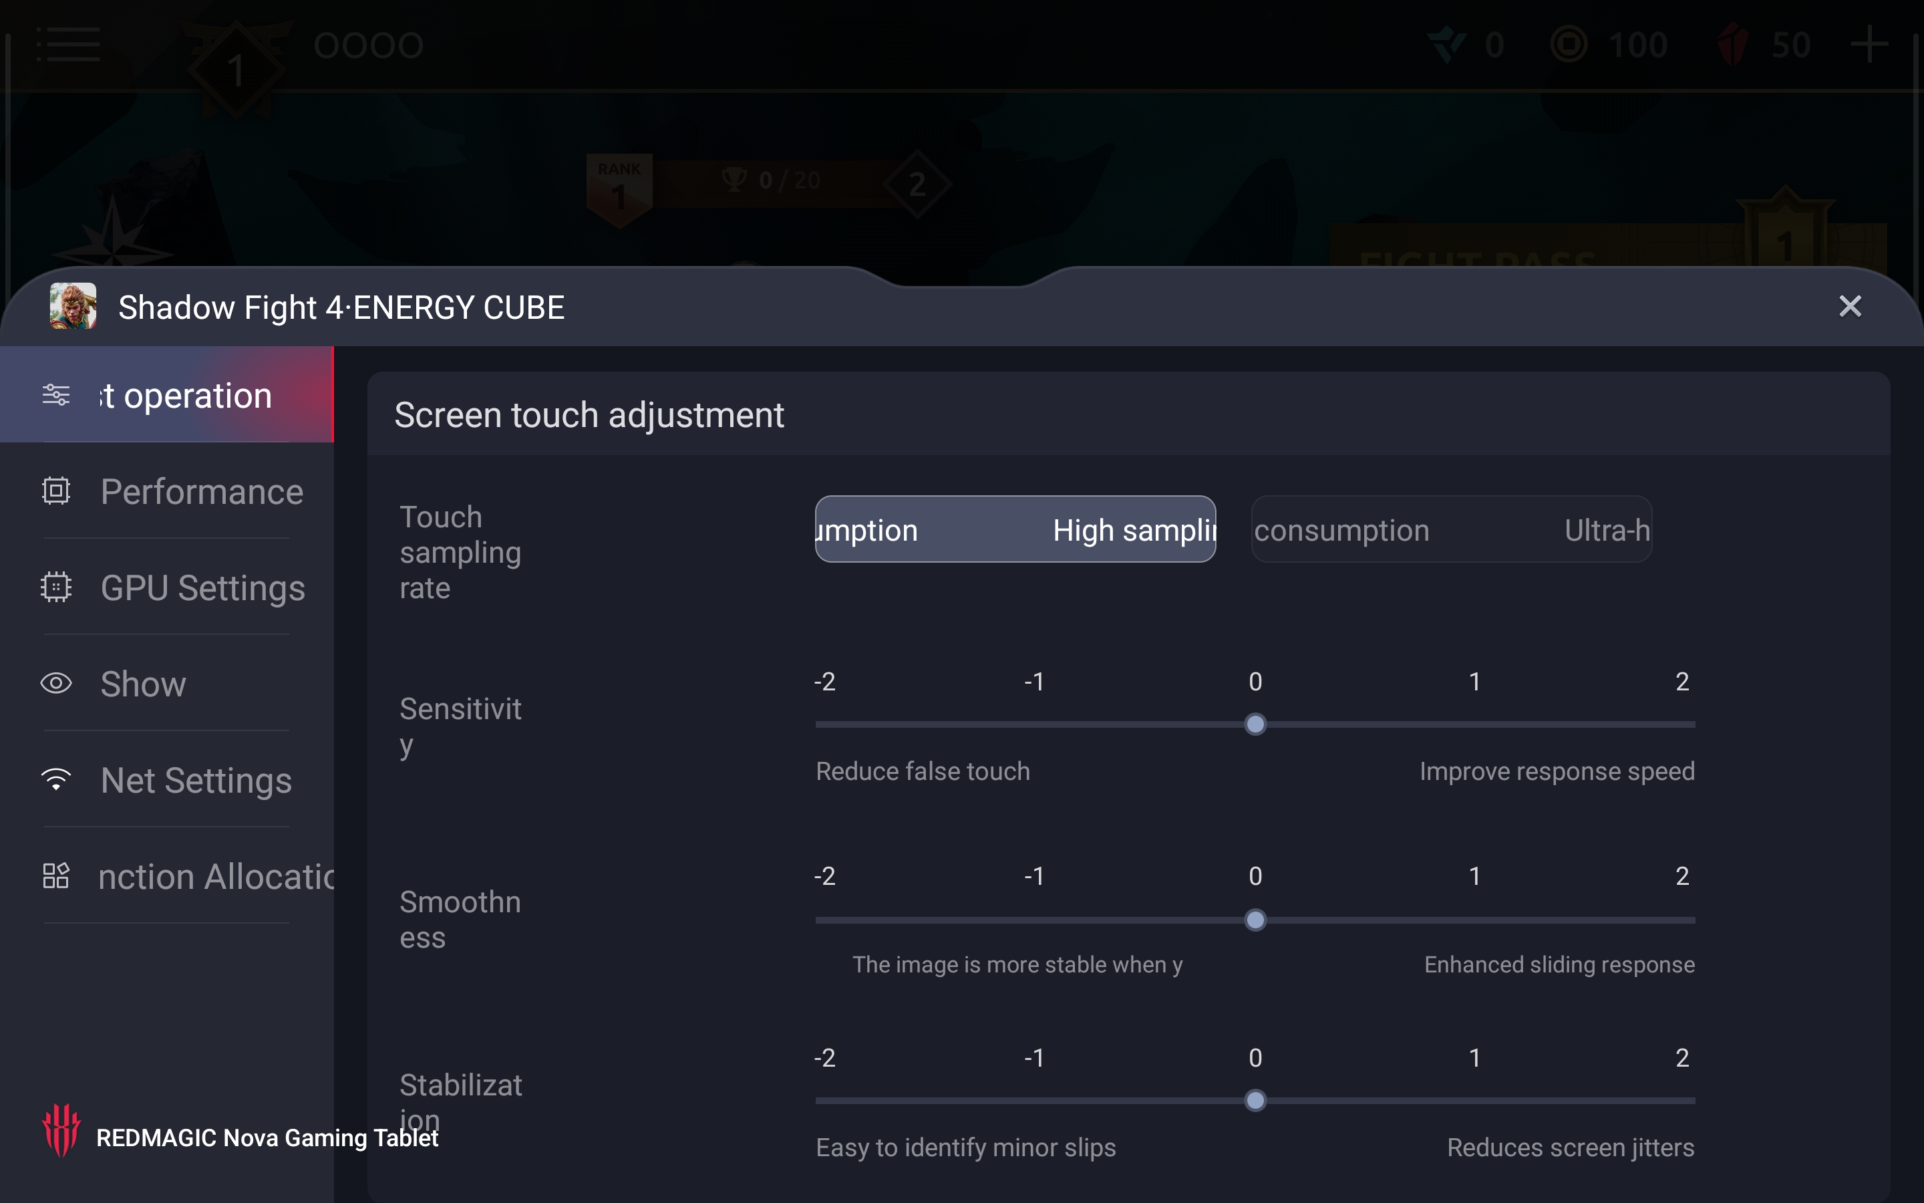Click the Performance panel icon
The height and width of the screenshot is (1203, 1924).
[55, 492]
